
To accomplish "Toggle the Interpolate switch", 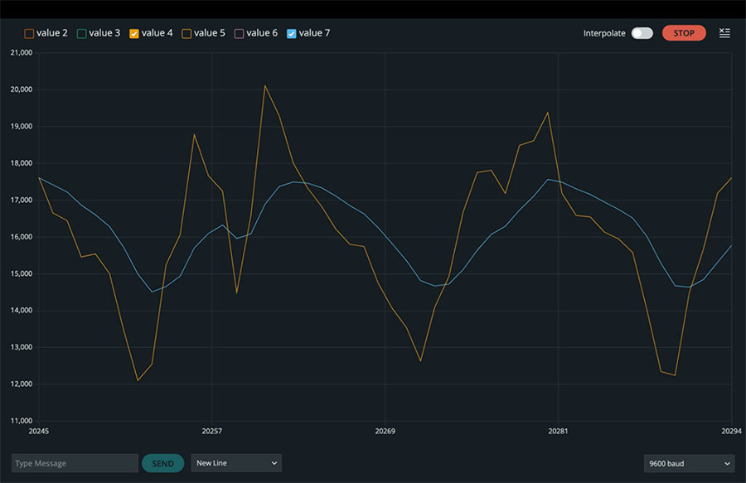I will pyautogui.click(x=642, y=33).
